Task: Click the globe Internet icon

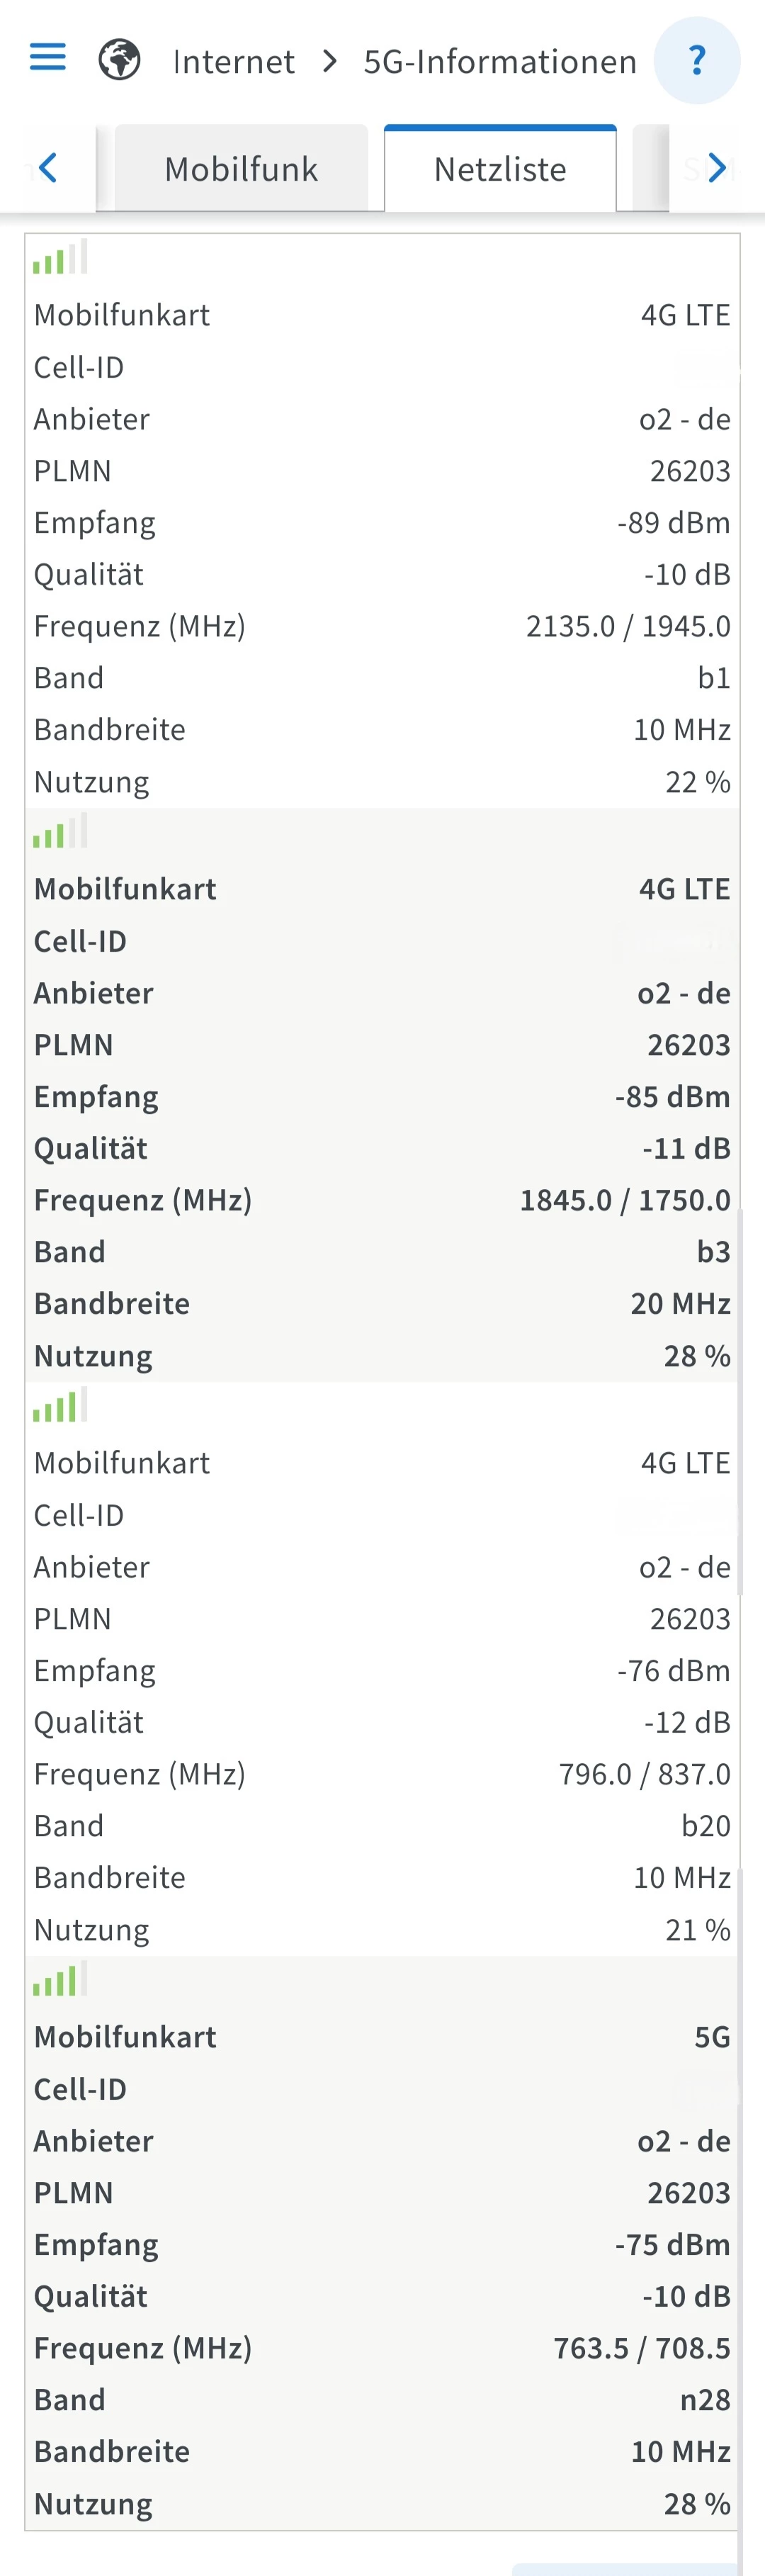Action: 119,60
